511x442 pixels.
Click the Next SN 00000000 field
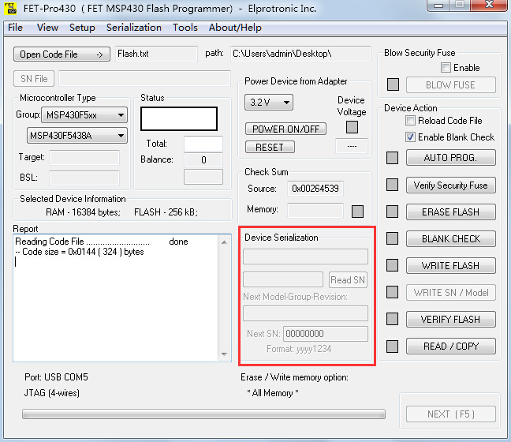(x=326, y=334)
